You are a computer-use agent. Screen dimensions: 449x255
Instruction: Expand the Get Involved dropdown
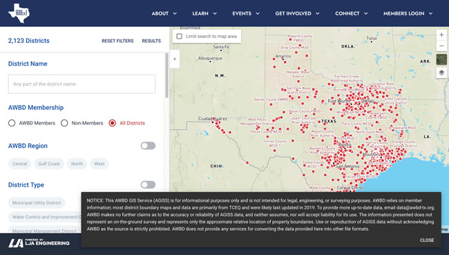297,13
